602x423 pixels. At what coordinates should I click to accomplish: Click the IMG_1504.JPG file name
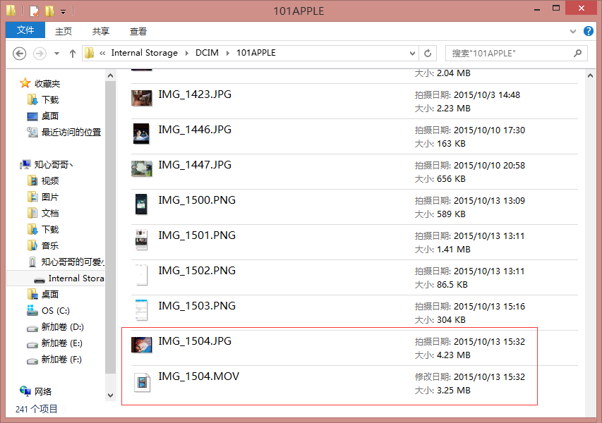[x=195, y=341]
